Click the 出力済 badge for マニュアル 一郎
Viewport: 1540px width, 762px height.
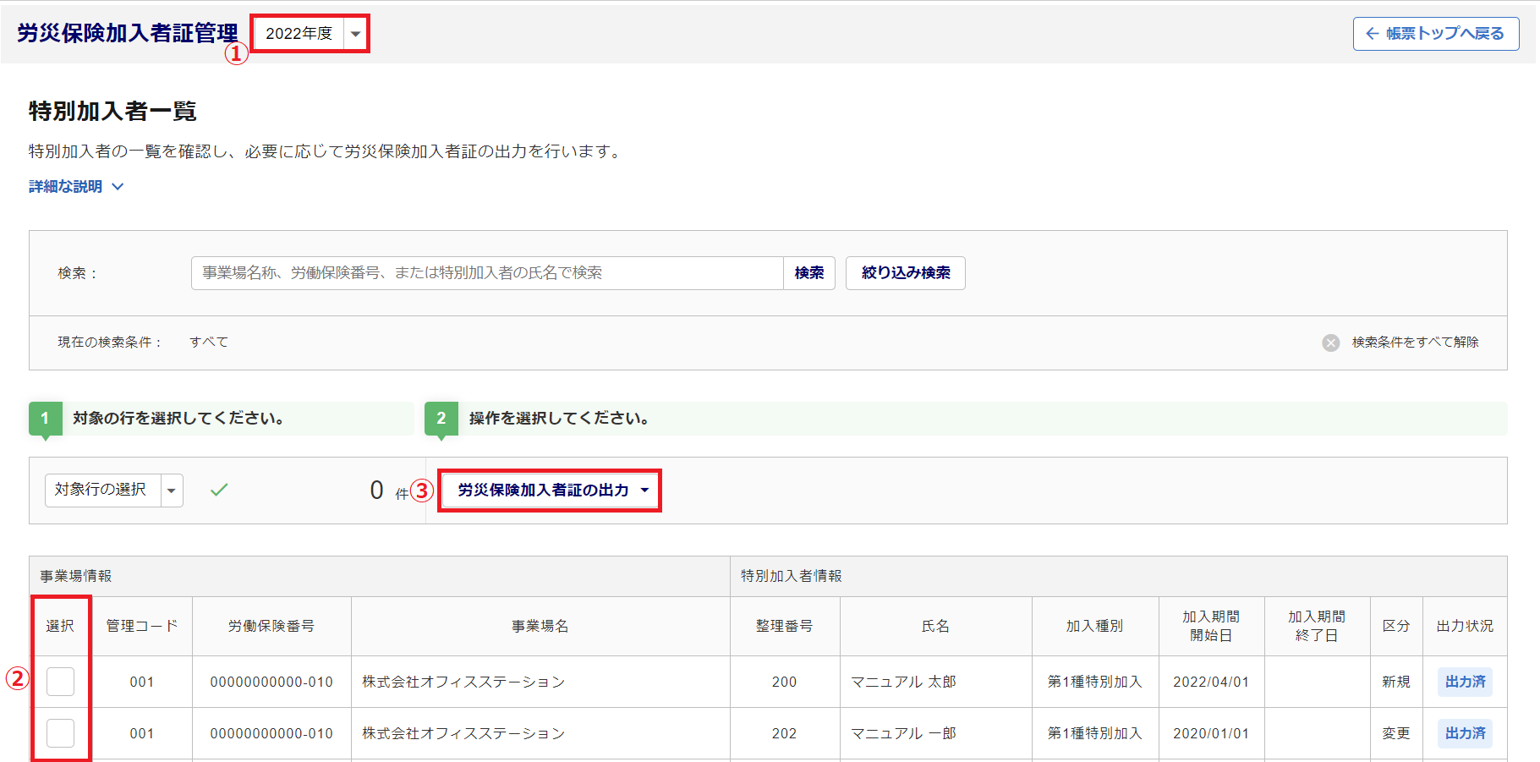click(1465, 733)
